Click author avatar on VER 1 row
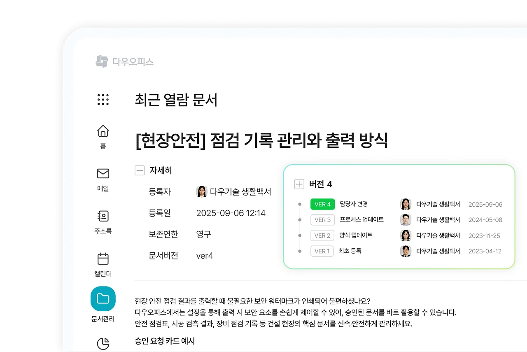 (406, 251)
